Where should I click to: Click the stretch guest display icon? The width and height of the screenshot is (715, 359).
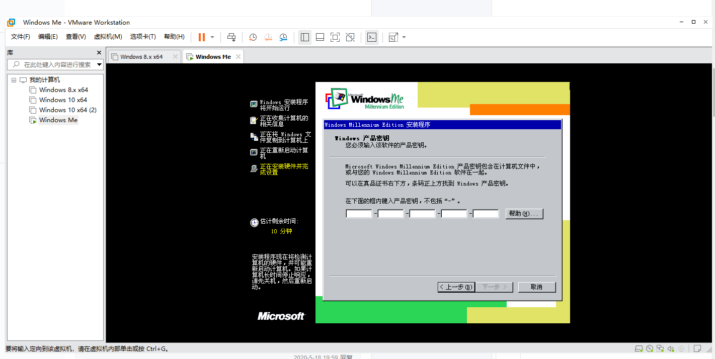tap(393, 37)
